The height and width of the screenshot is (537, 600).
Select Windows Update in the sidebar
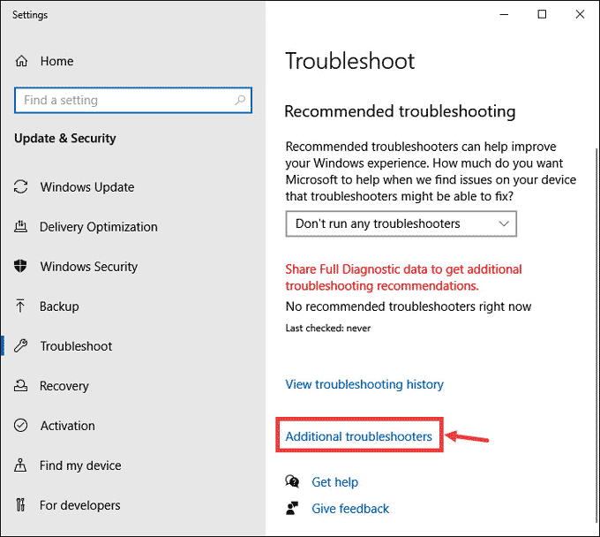(87, 187)
